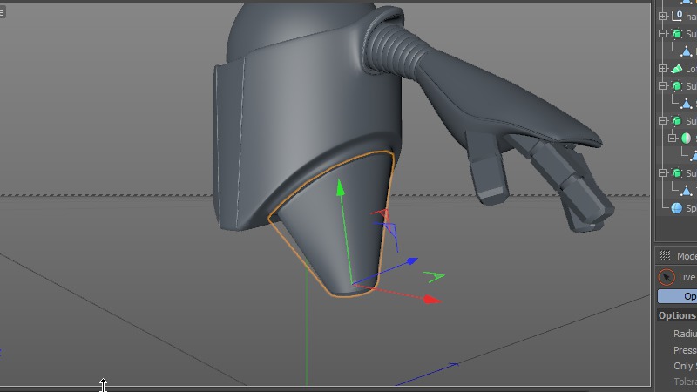
Task: Click the Radius setting in Options
Action: [x=684, y=334]
